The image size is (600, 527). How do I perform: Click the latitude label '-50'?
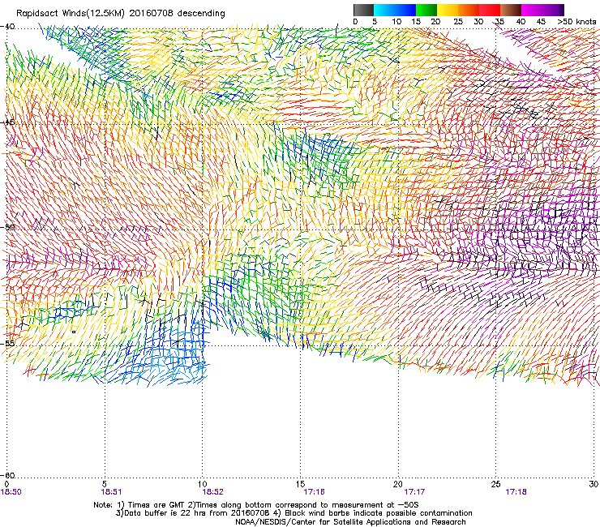click(x=7, y=227)
